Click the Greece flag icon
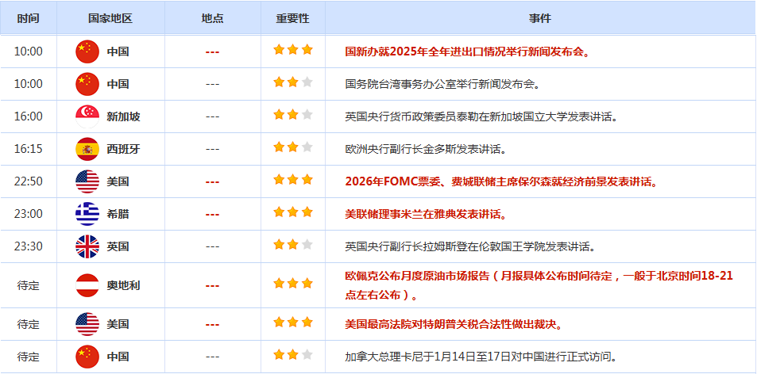The height and width of the screenshot is (374, 757). 87,214
